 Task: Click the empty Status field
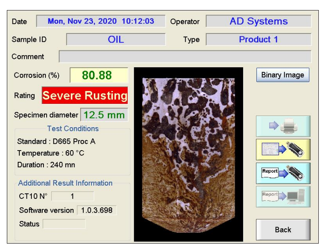tap(64, 224)
